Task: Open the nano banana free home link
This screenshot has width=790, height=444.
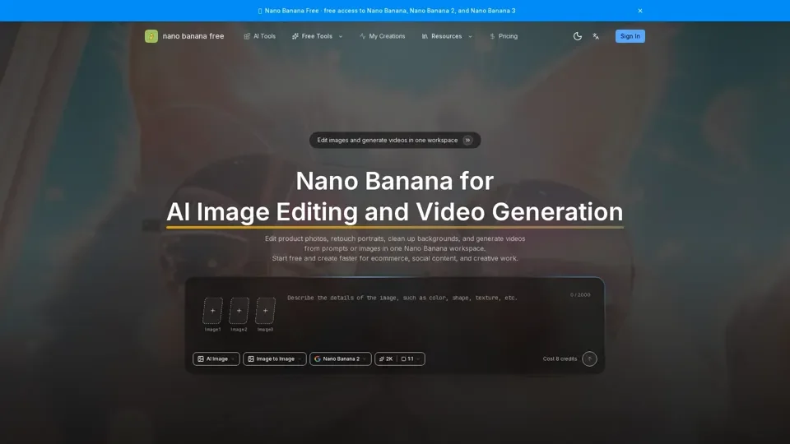Action: pos(184,36)
